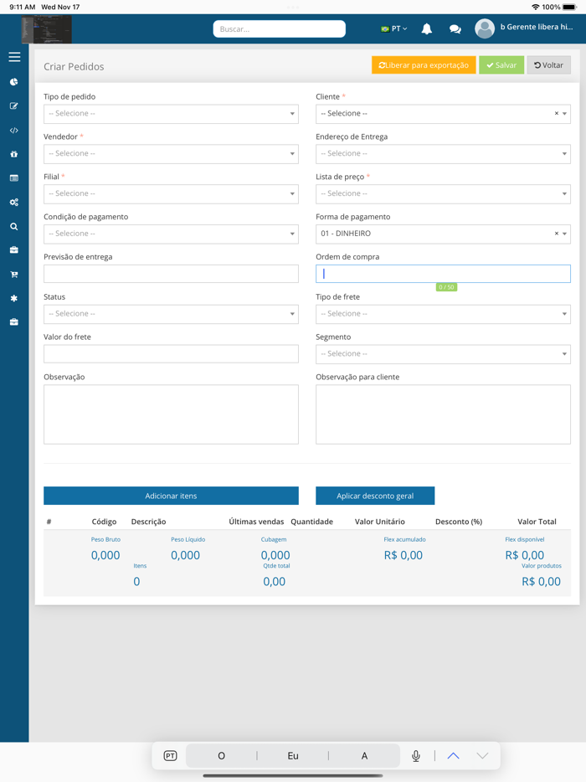
Task: Go back with the Voltar button
Action: coord(548,65)
